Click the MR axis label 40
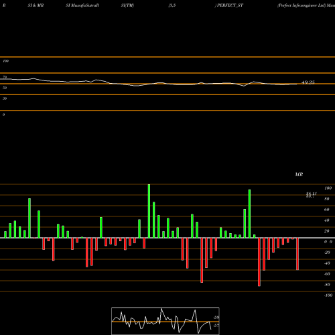Image resolution: width=335 pixels, height=335 pixels. point(327,220)
